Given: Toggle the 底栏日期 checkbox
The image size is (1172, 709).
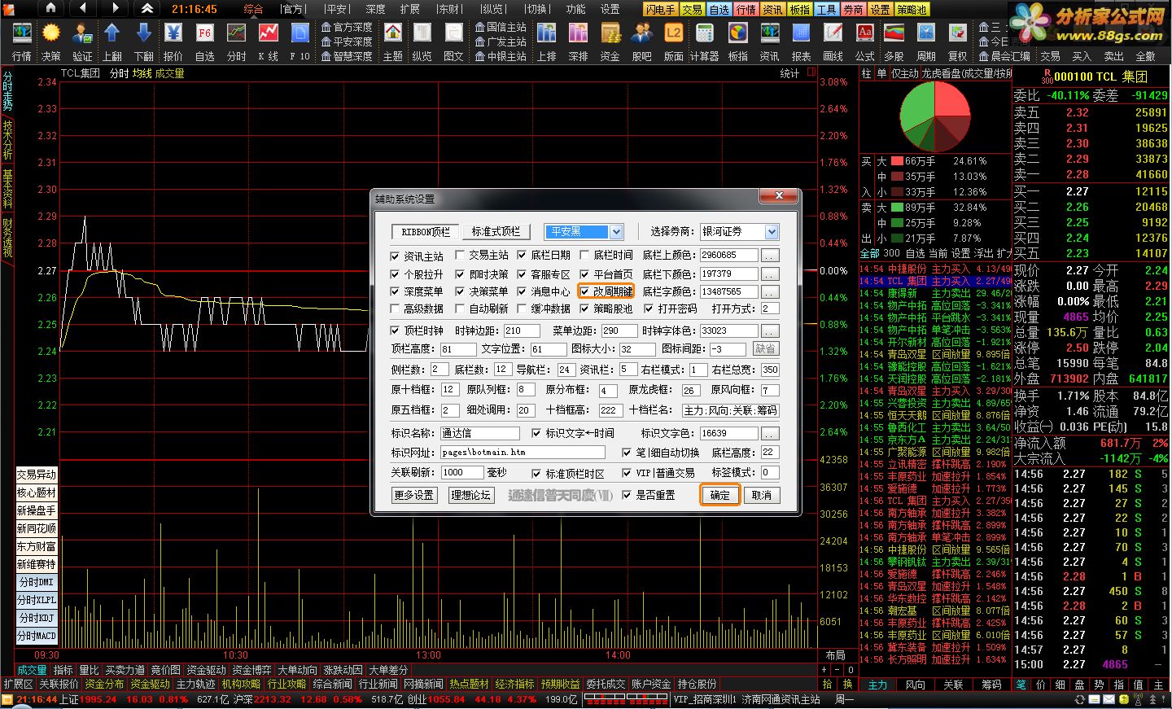Looking at the screenshot, I should click(522, 255).
